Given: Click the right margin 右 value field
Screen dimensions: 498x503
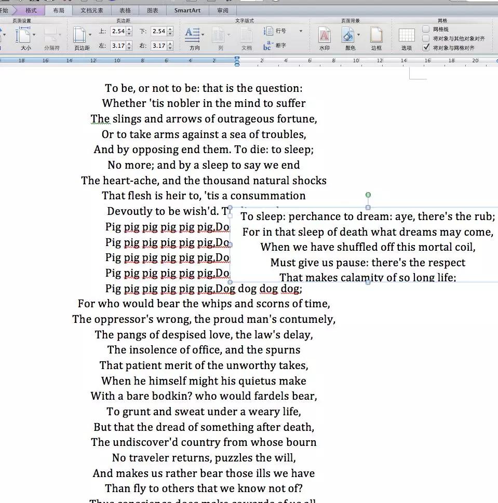Looking at the screenshot, I should tap(159, 46).
